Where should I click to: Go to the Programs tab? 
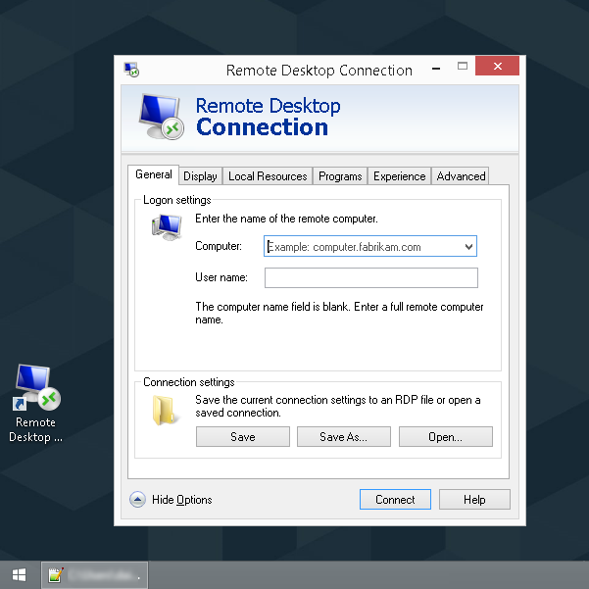point(340,176)
